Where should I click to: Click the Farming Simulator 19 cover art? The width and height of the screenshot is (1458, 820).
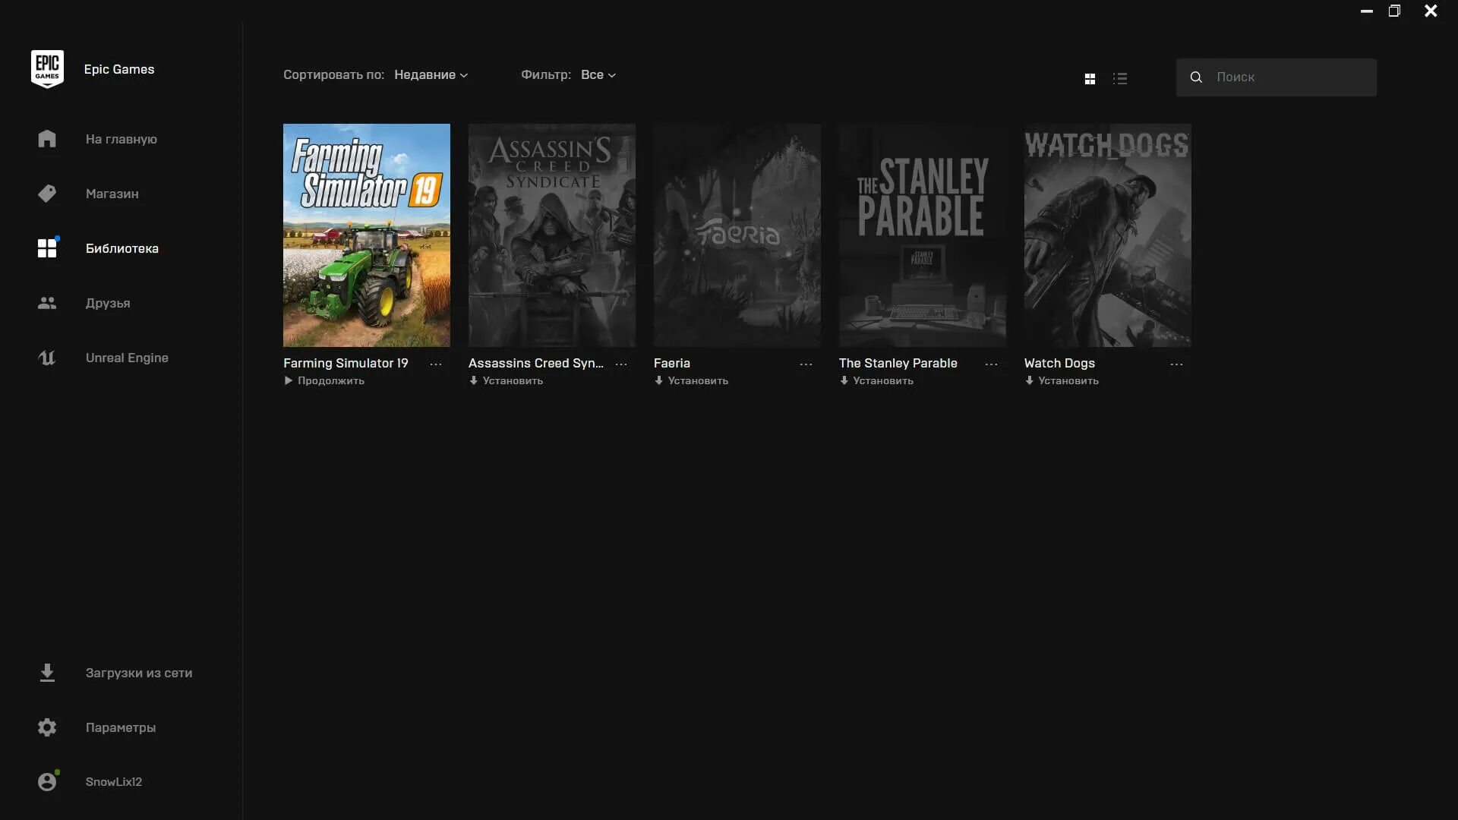pyautogui.click(x=367, y=235)
